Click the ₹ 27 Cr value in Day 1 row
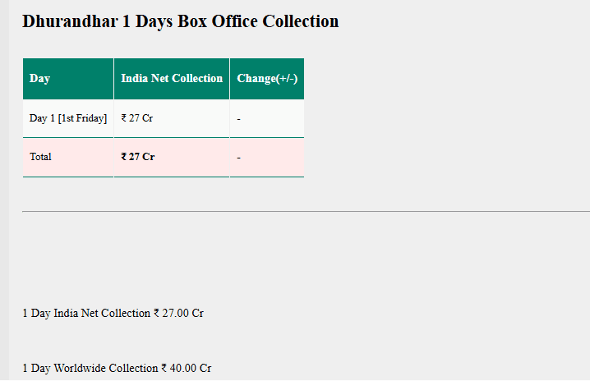This screenshot has width=590, height=381. pos(137,118)
